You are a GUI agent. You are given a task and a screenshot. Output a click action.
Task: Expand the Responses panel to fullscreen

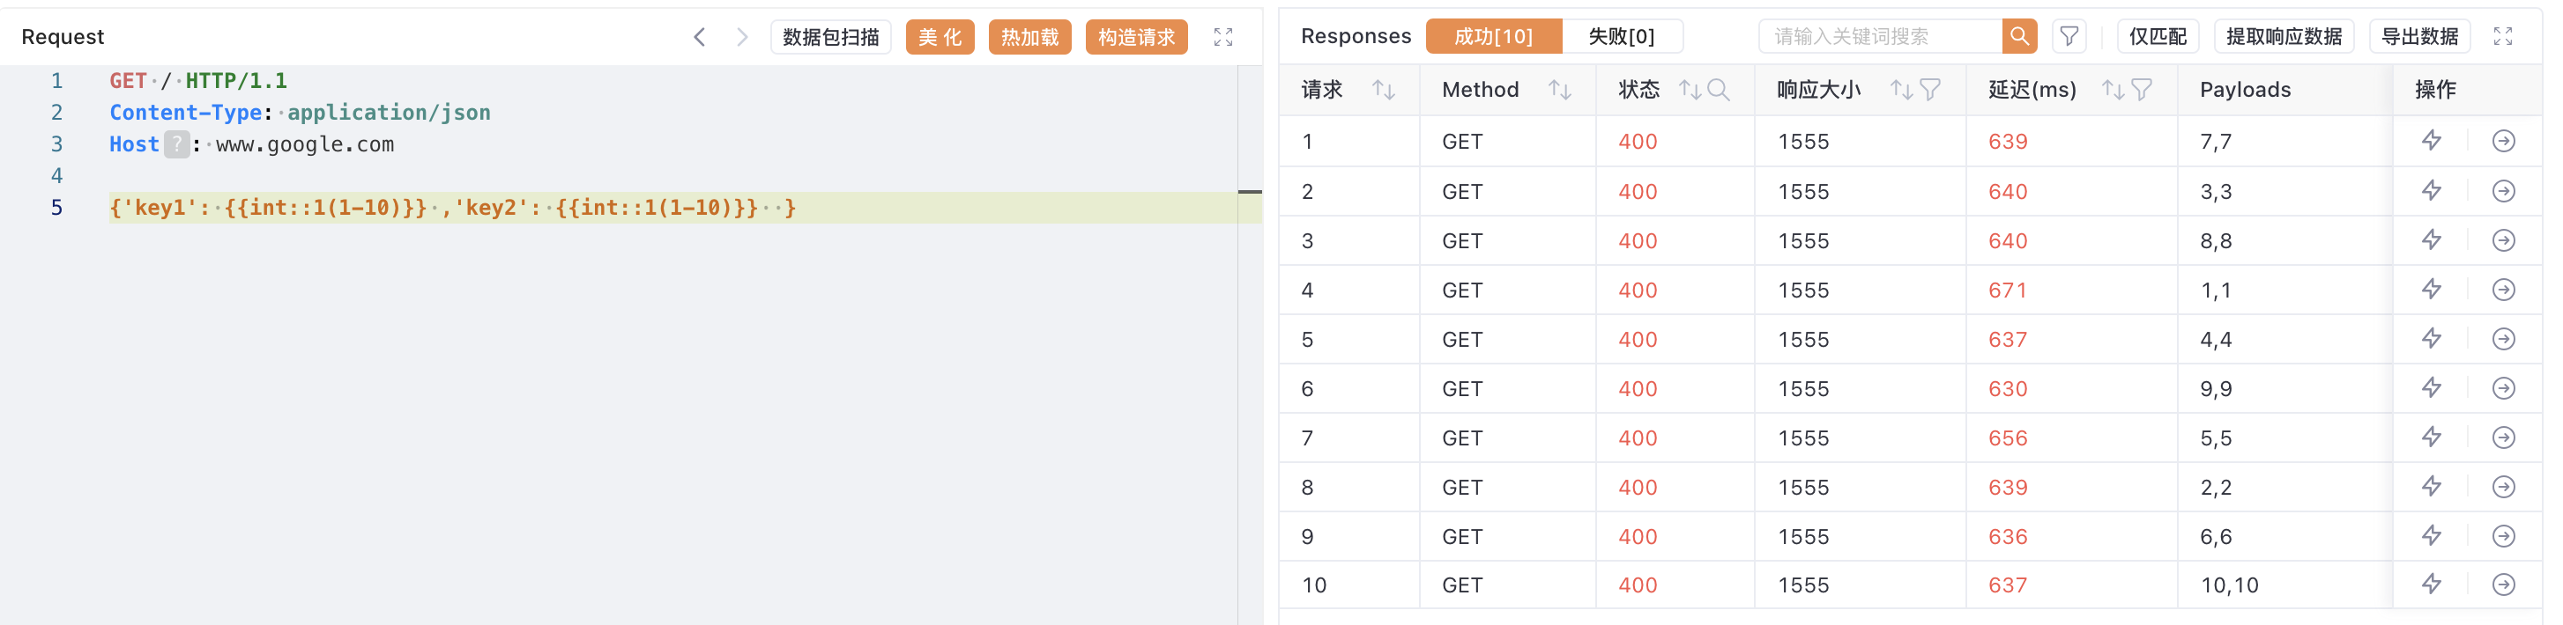coord(2502,37)
